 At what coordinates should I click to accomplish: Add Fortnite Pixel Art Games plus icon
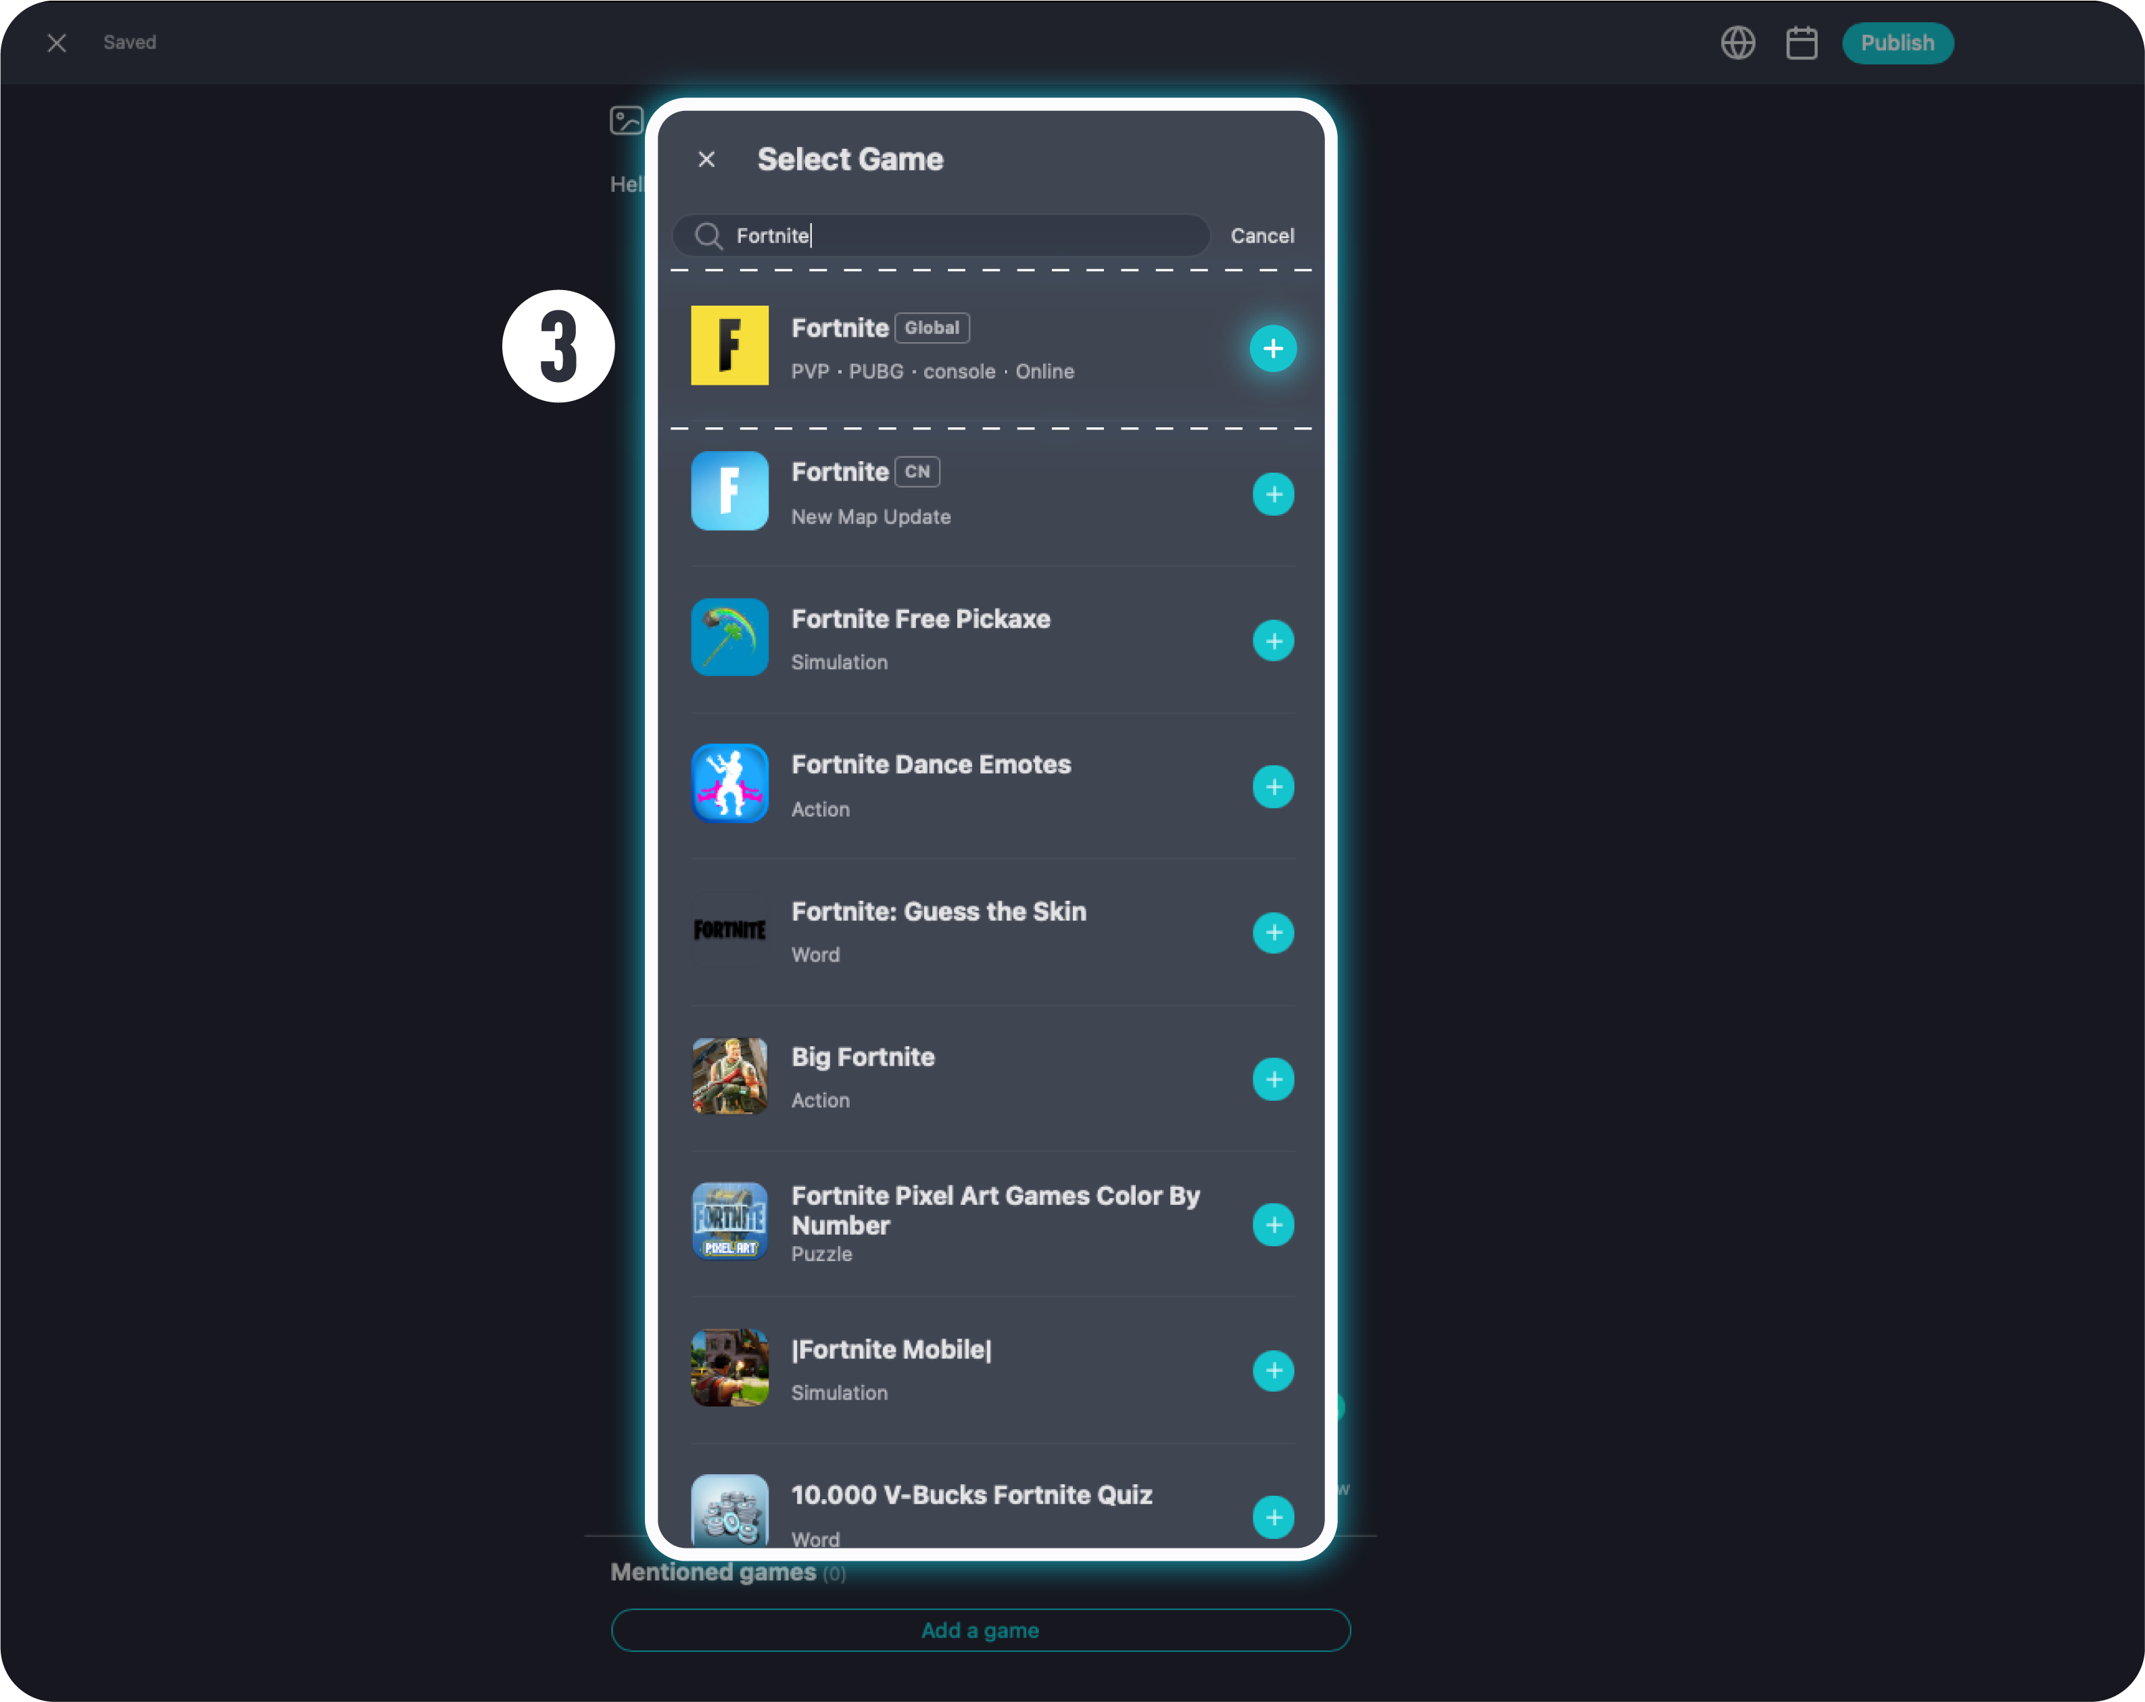point(1272,1224)
